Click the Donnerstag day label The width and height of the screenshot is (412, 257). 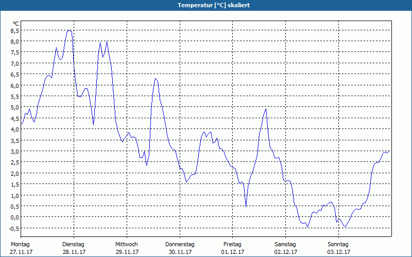point(180,245)
